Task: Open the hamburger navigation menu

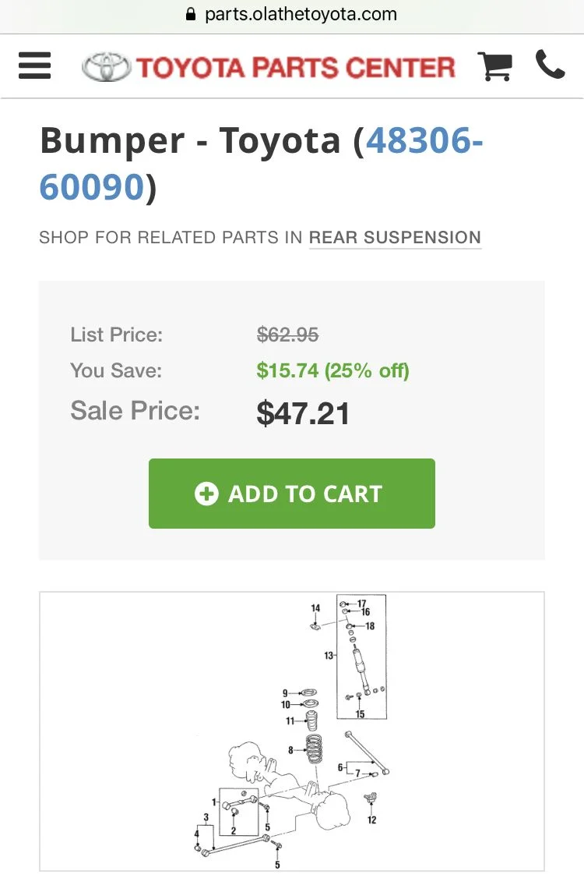Action: [x=35, y=65]
